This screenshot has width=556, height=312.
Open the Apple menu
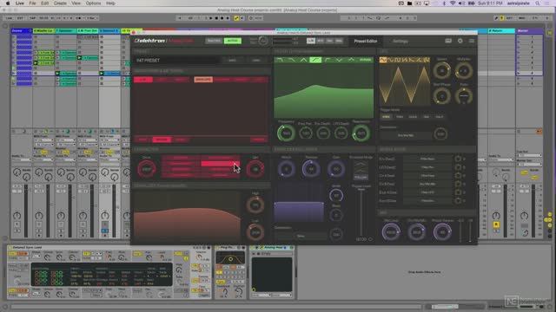point(8,3)
